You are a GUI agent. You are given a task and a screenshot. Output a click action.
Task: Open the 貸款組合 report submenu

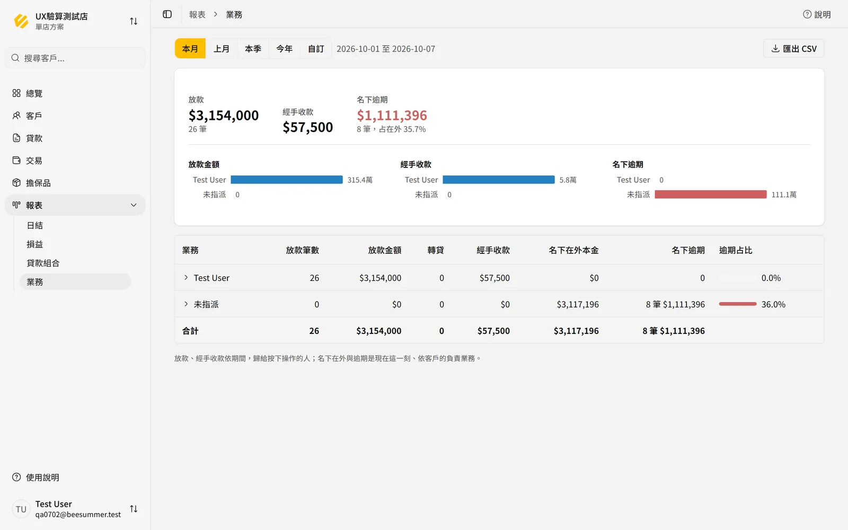(75, 263)
